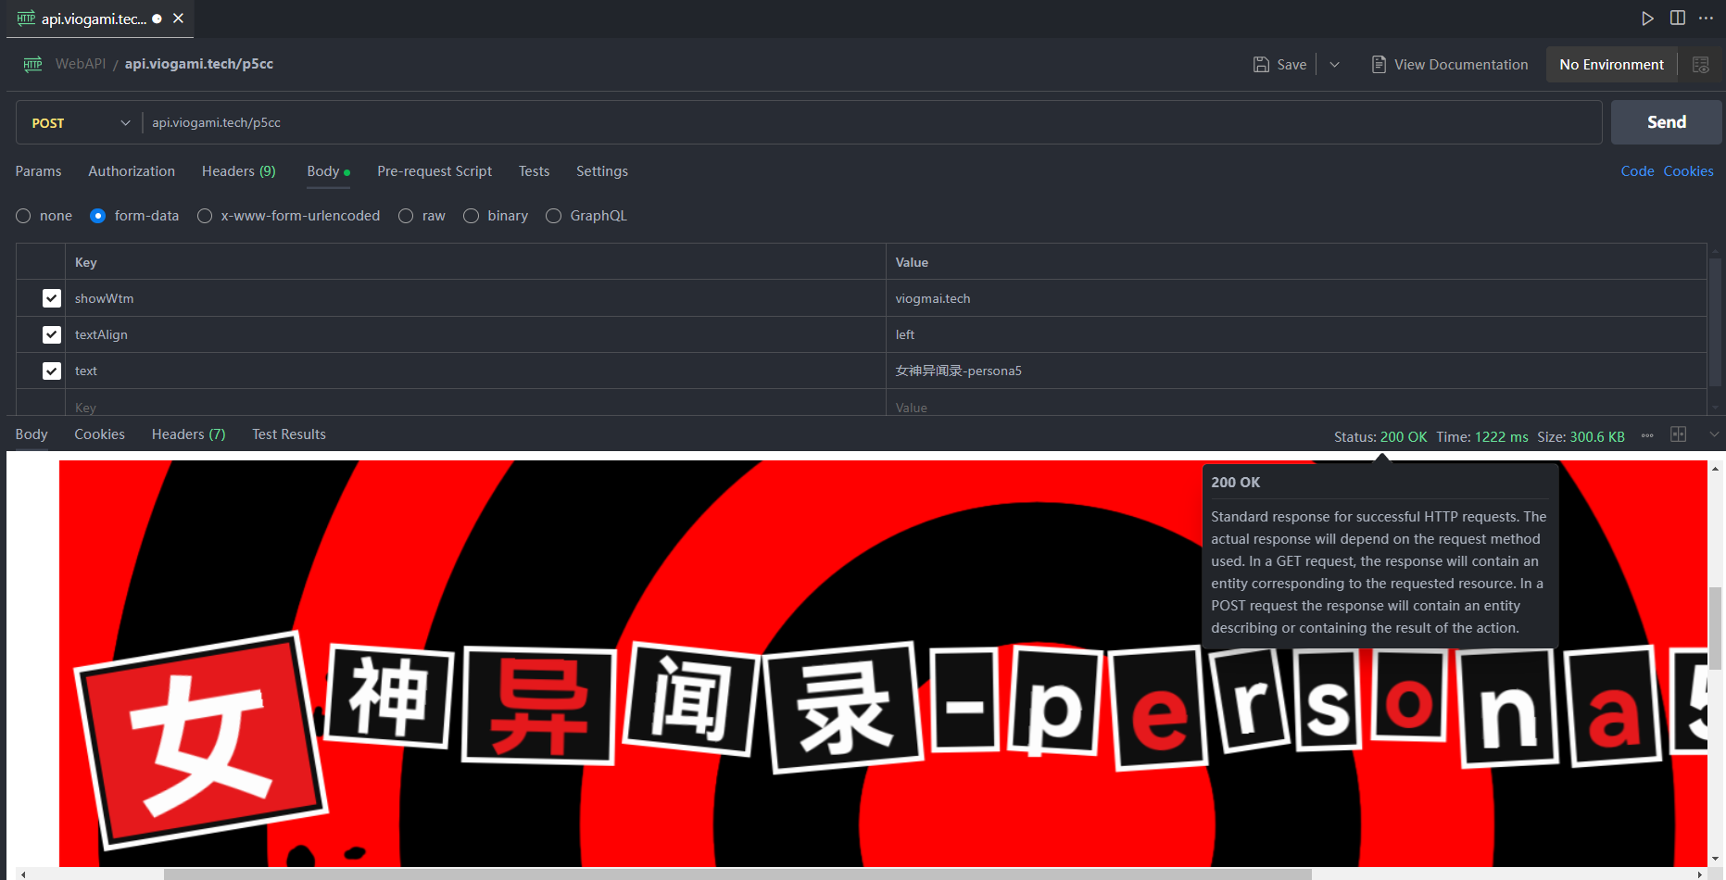Image resolution: width=1726 pixels, height=880 pixels.
Task: Click the View Documentation button
Action: point(1450,65)
